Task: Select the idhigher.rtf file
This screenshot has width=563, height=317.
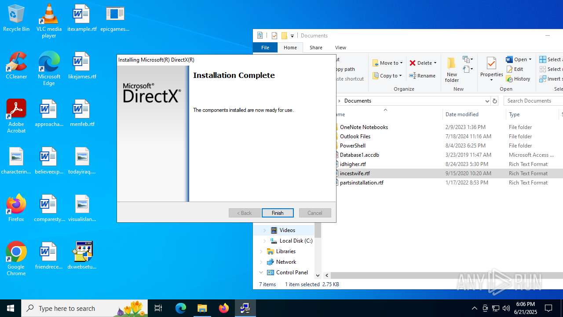Action: [353, 164]
